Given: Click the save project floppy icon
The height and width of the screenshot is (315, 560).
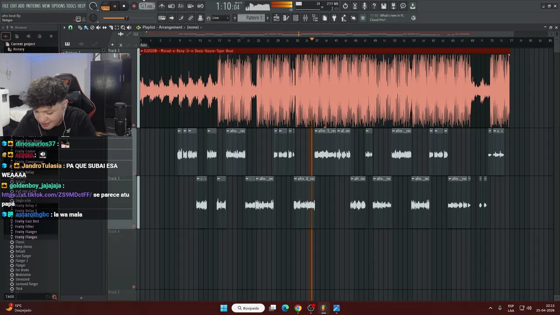Looking at the screenshot, I should (384, 6).
